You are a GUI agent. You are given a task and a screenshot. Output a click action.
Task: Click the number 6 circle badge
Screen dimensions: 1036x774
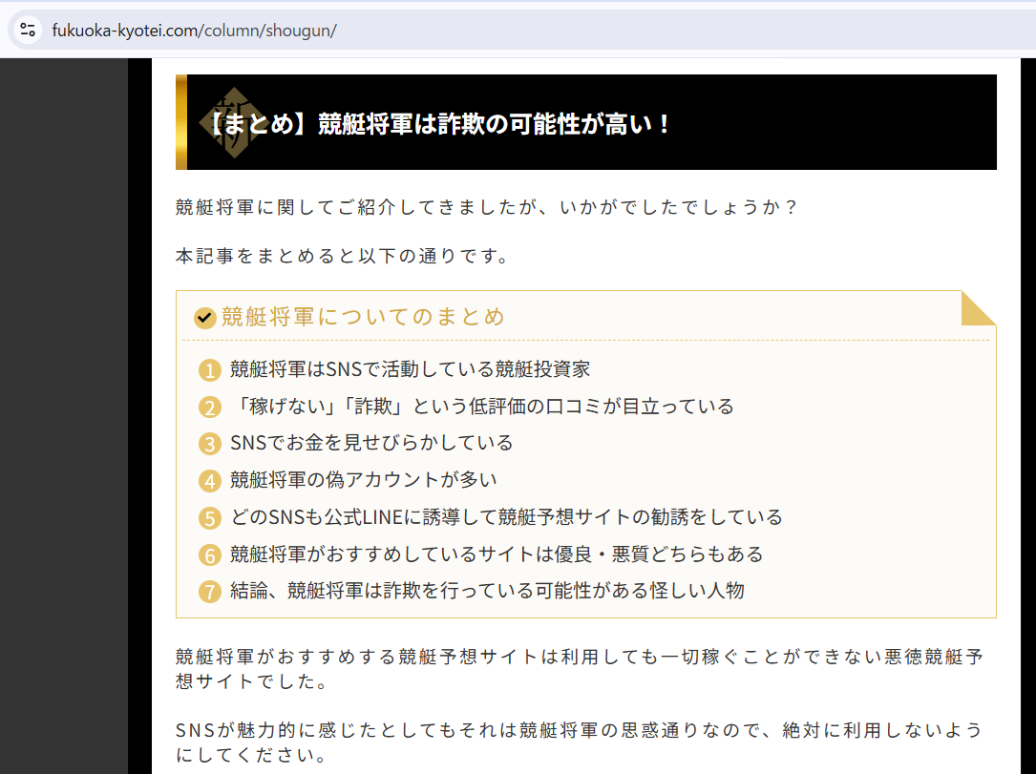click(x=210, y=555)
